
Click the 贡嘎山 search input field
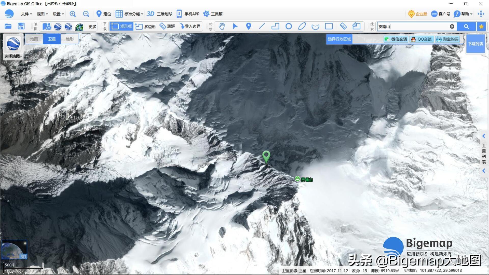(413, 26)
